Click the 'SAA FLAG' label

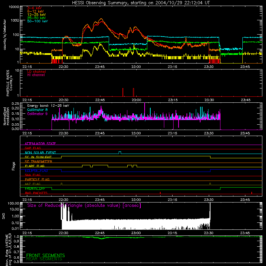[x=33, y=175]
